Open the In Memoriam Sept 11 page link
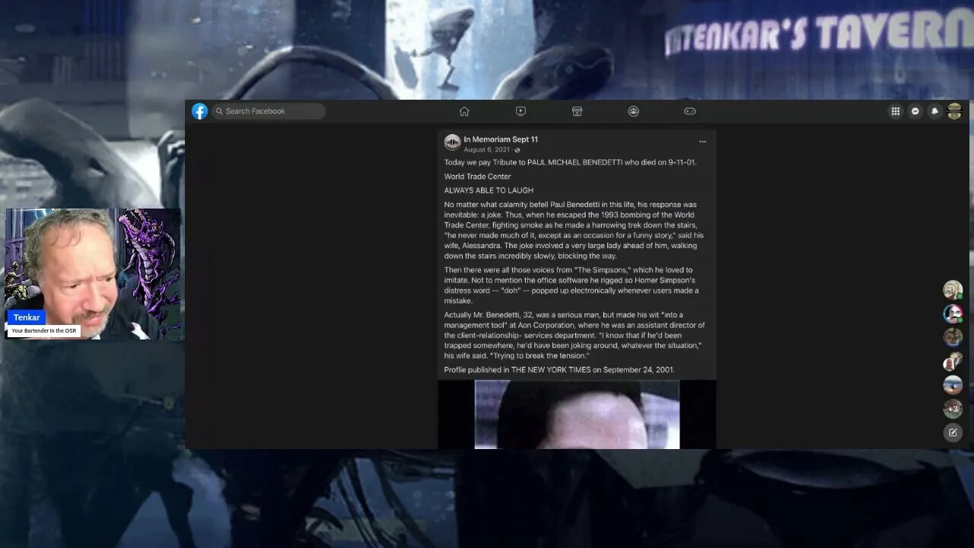The width and height of the screenshot is (974, 548). [501, 139]
